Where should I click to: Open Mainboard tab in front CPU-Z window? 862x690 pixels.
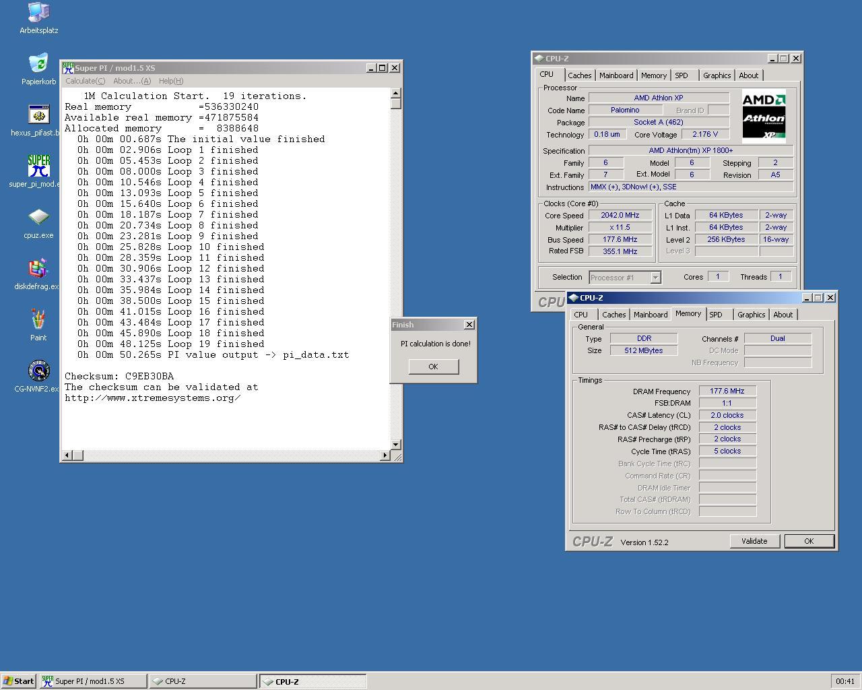coord(651,315)
